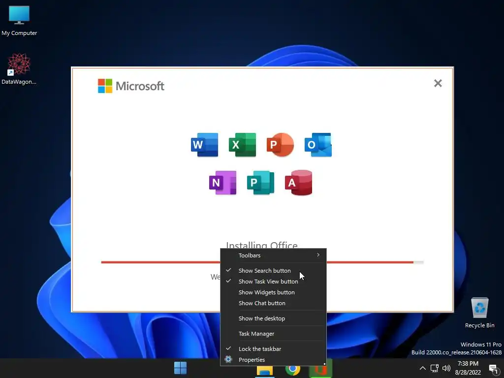Choose Show the desktop from context menu
504x378 pixels.
(x=273, y=318)
